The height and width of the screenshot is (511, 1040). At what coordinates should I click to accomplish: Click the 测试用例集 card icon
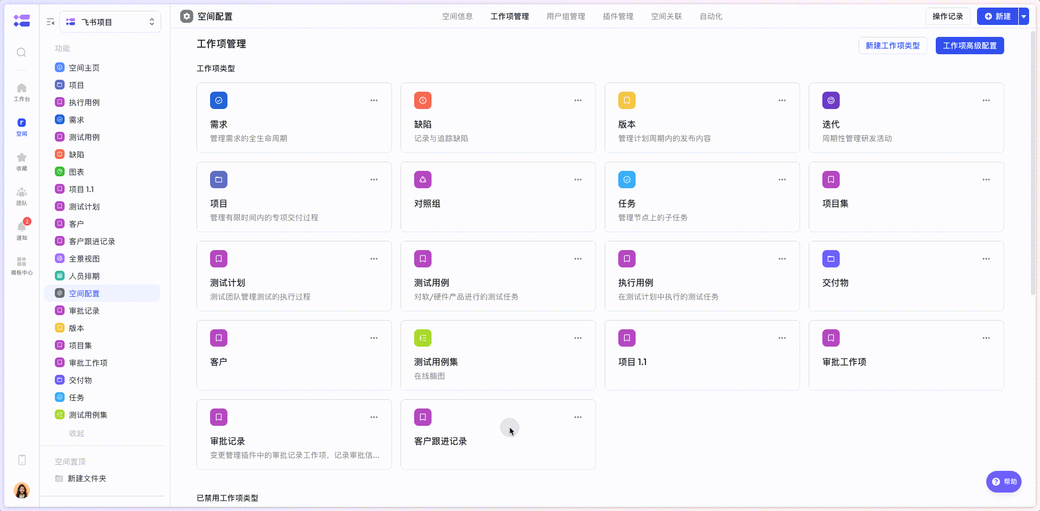pos(423,338)
